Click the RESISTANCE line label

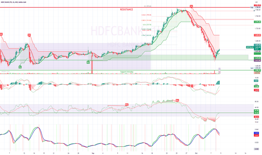point(127,10)
